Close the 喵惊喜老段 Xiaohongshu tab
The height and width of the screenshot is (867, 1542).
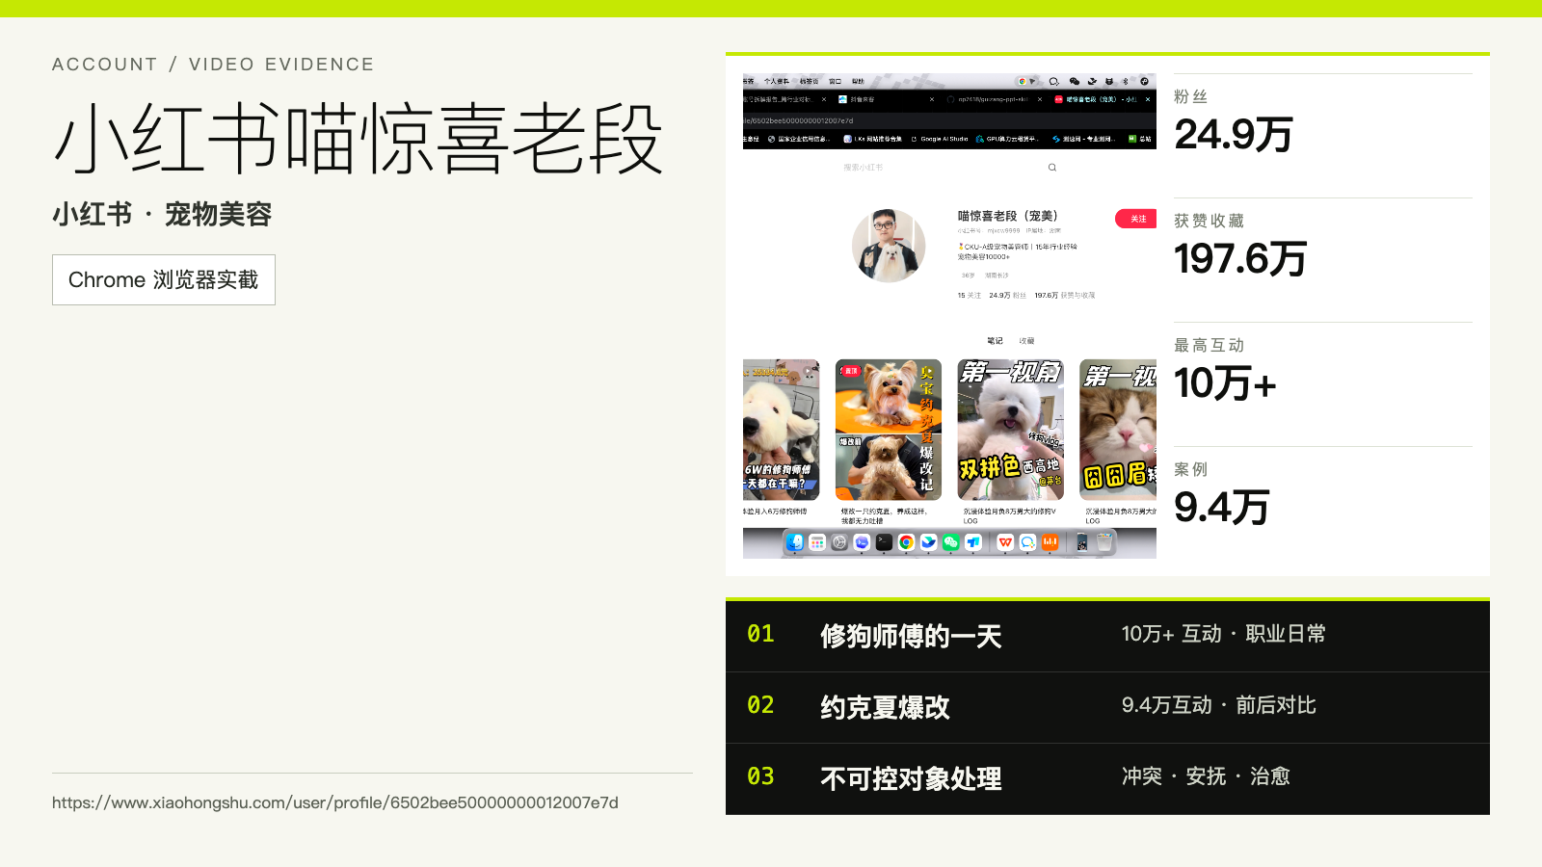(x=1148, y=99)
